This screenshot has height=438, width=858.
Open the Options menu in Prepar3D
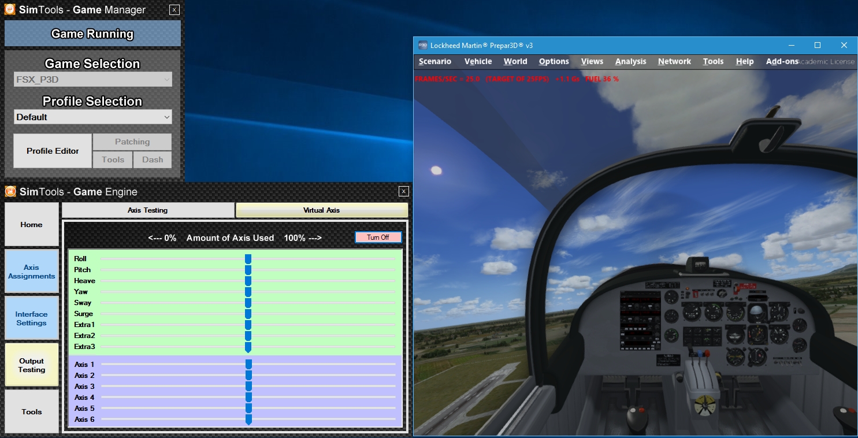pos(554,61)
